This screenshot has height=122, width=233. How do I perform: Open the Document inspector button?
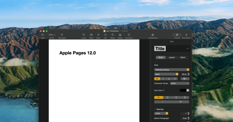(x=186, y=35)
